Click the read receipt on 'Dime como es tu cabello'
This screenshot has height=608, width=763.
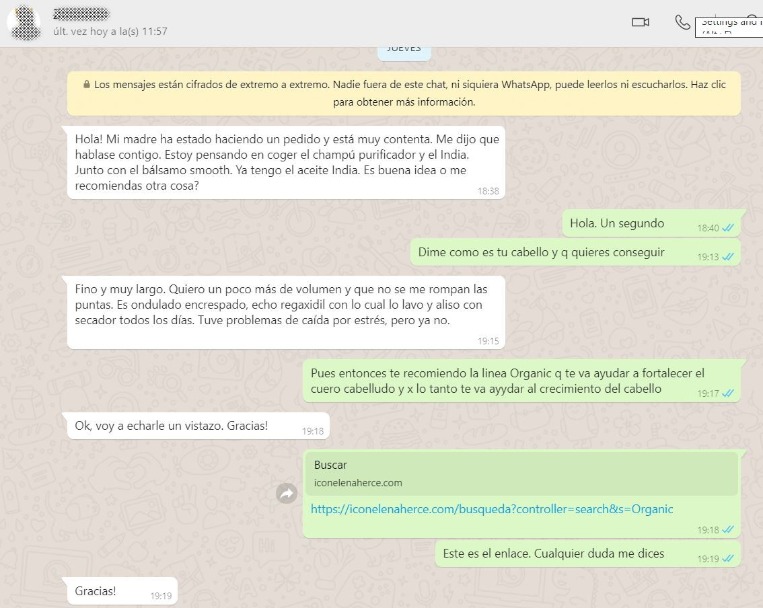[x=728, y=257]
